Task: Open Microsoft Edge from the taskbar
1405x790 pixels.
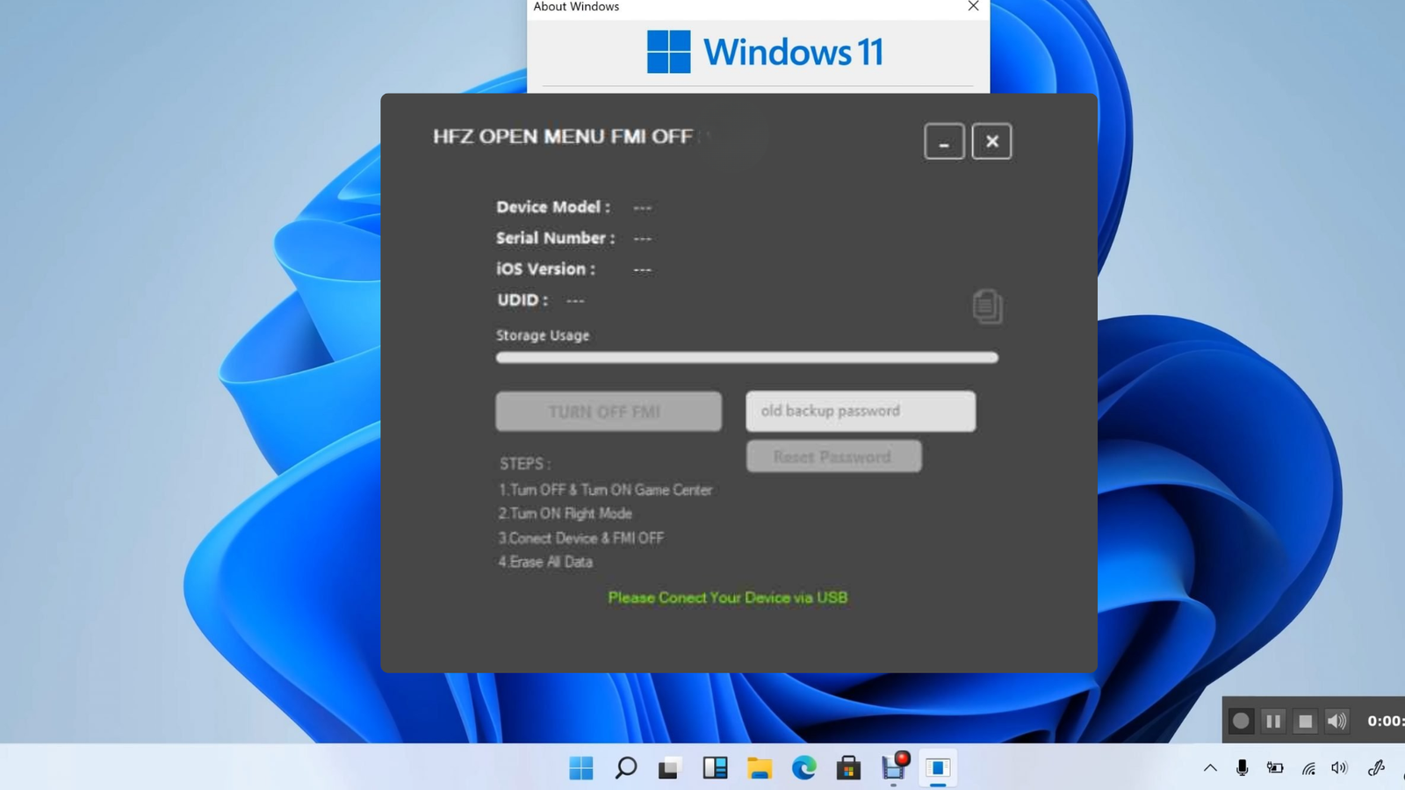Action: coord(804,768)
